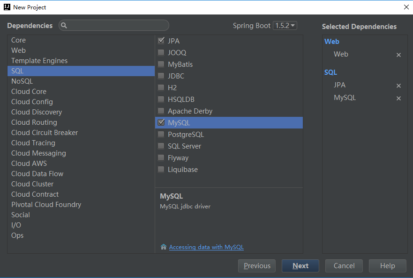Enable the MyBatis checkbox
Viewport: 413px width, 278px height.
(x=161, y=64)
